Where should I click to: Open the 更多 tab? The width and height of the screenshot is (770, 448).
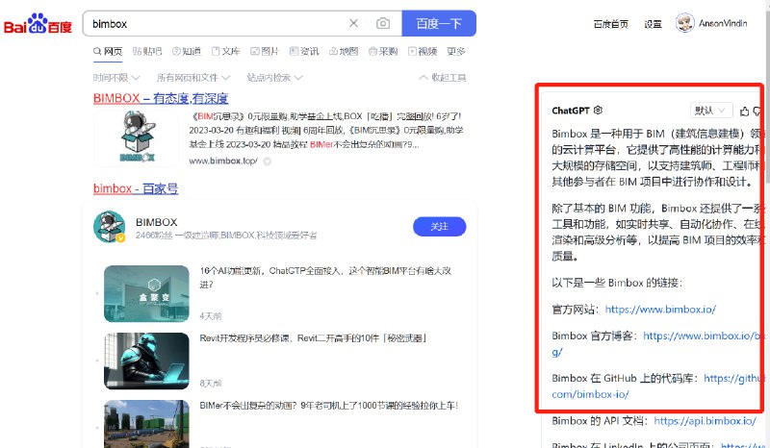point(455,51)
